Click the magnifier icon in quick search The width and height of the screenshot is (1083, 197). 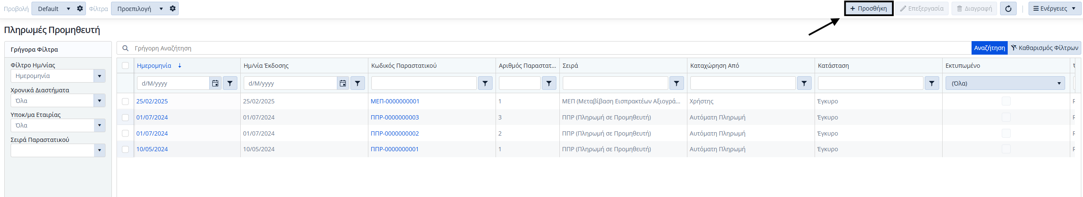coord(125,48)
